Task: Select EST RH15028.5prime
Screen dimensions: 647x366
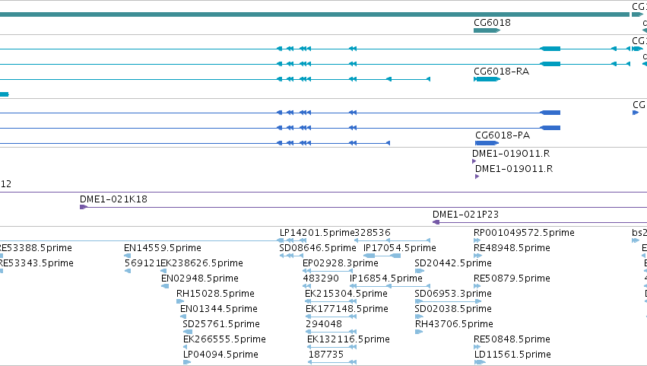Action: [215, 294]
